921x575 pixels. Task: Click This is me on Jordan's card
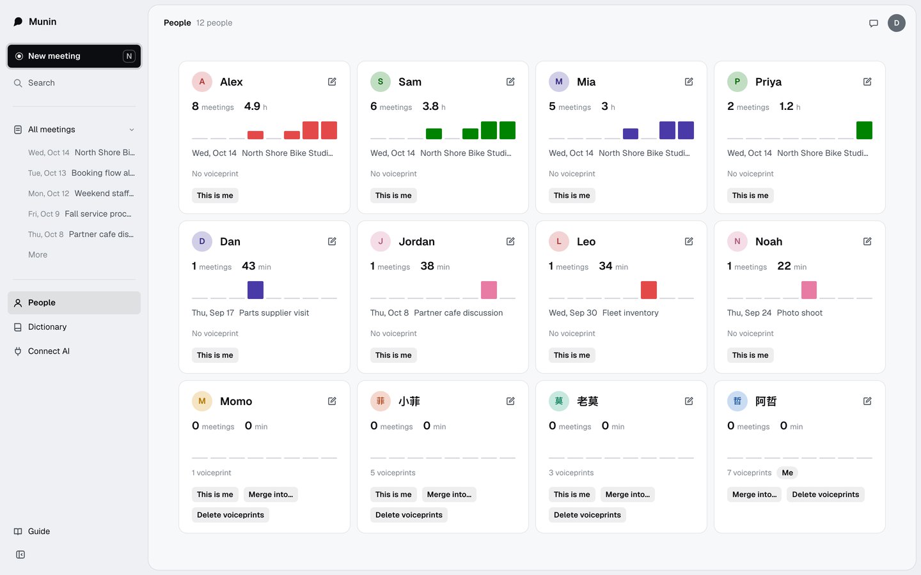[393, 355]
